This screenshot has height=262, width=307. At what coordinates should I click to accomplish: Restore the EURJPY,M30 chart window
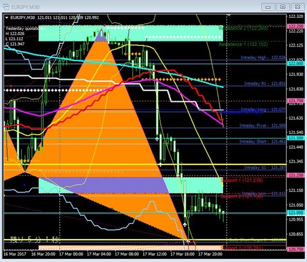(283, 7)
